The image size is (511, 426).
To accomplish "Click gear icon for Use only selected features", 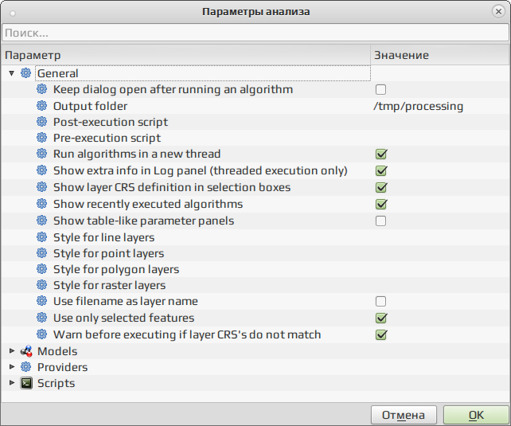I will pyautogui.click(x=41, y=318).
